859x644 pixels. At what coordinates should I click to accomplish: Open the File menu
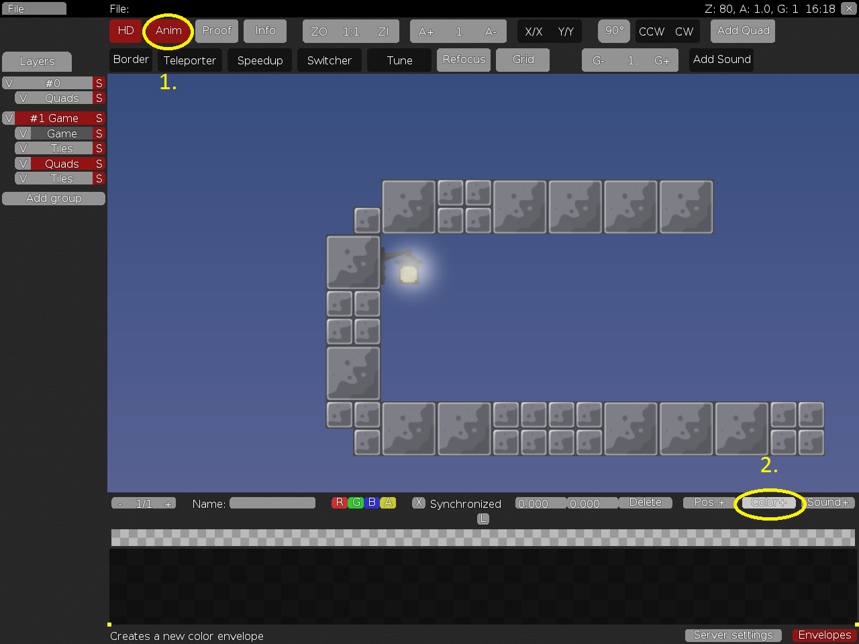click(x=34, y=9)
